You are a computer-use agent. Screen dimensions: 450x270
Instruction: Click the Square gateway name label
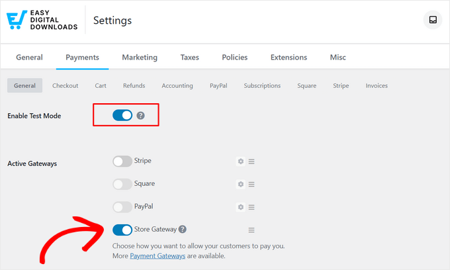click(x=144, y=183)
